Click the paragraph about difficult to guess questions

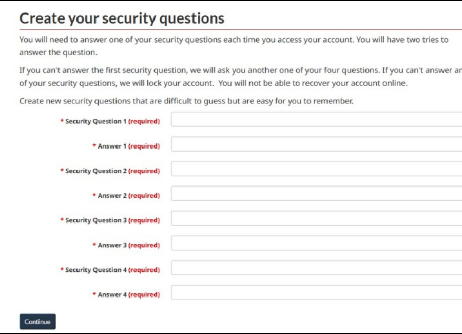pyautogui.click(x=186, y=101)
